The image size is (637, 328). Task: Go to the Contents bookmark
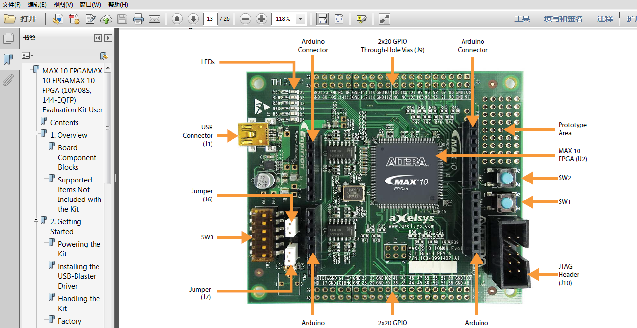[64, 123]
